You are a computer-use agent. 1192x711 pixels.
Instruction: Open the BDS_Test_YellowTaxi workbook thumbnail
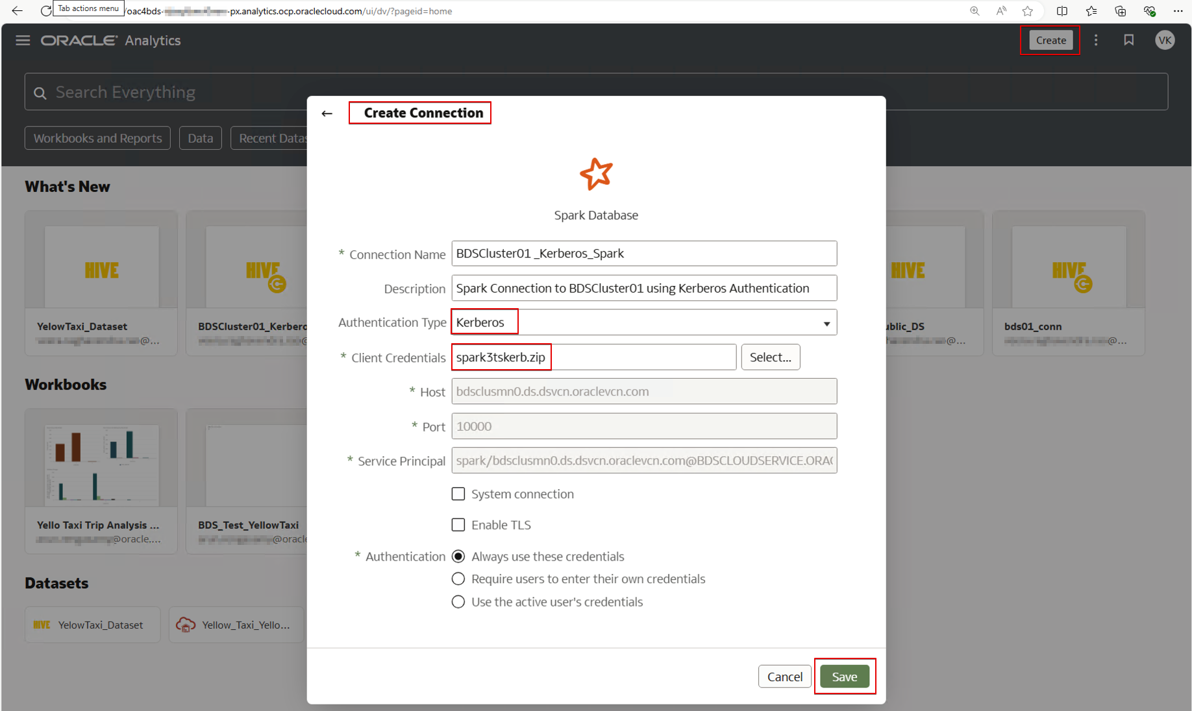pos(256,465)
